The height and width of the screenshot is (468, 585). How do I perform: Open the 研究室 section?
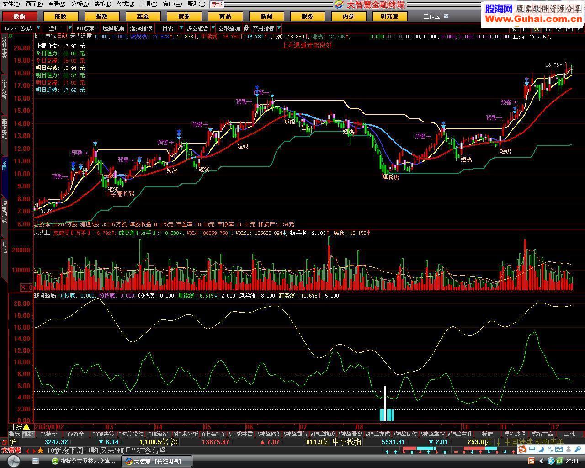click(389, 16)
